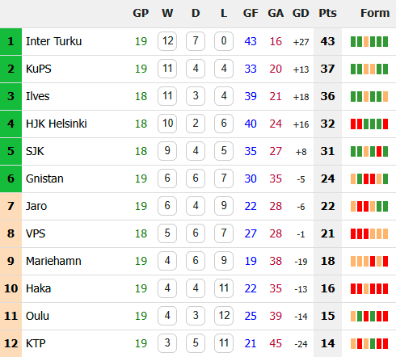Click KTP's wins box showing 3
Viewport: 396px width, 357px height.
pos(167,343)
